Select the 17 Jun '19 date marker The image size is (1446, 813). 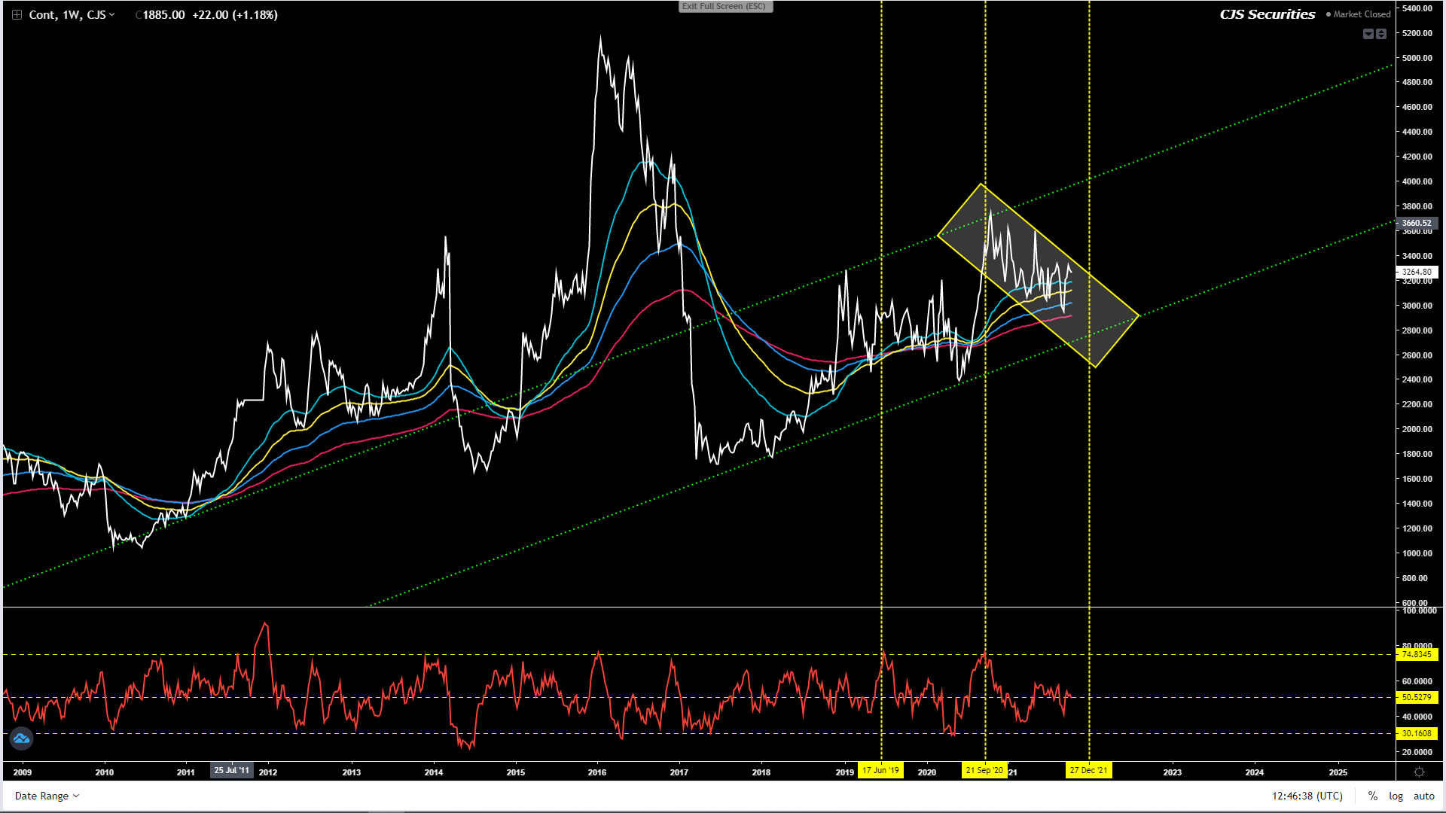880,770
